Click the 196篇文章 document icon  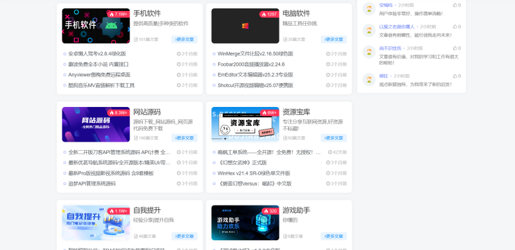coord(136,138)
